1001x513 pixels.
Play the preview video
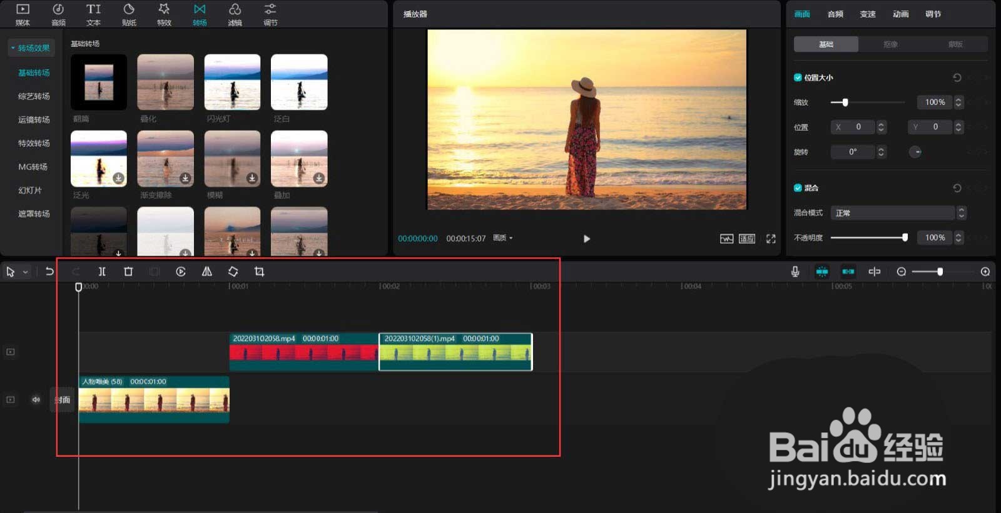586,239
